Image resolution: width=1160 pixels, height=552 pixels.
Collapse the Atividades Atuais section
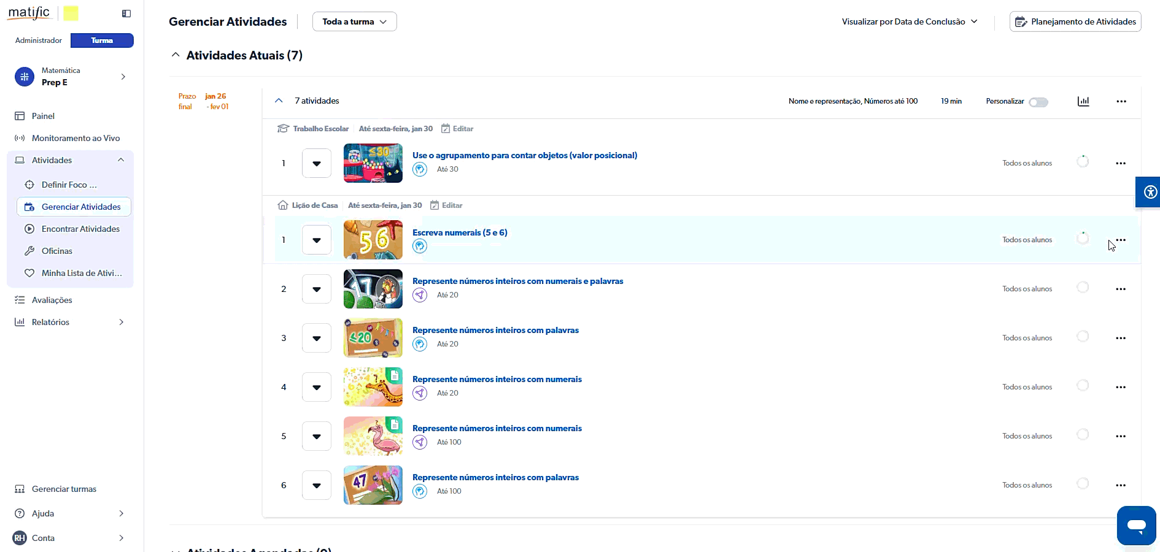click(x=176, y=55)
